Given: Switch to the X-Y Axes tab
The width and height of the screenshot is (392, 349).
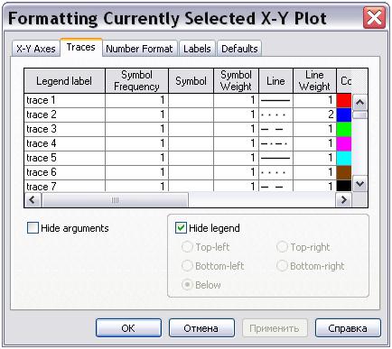Looking at the screenshot, I should point(36,49).
